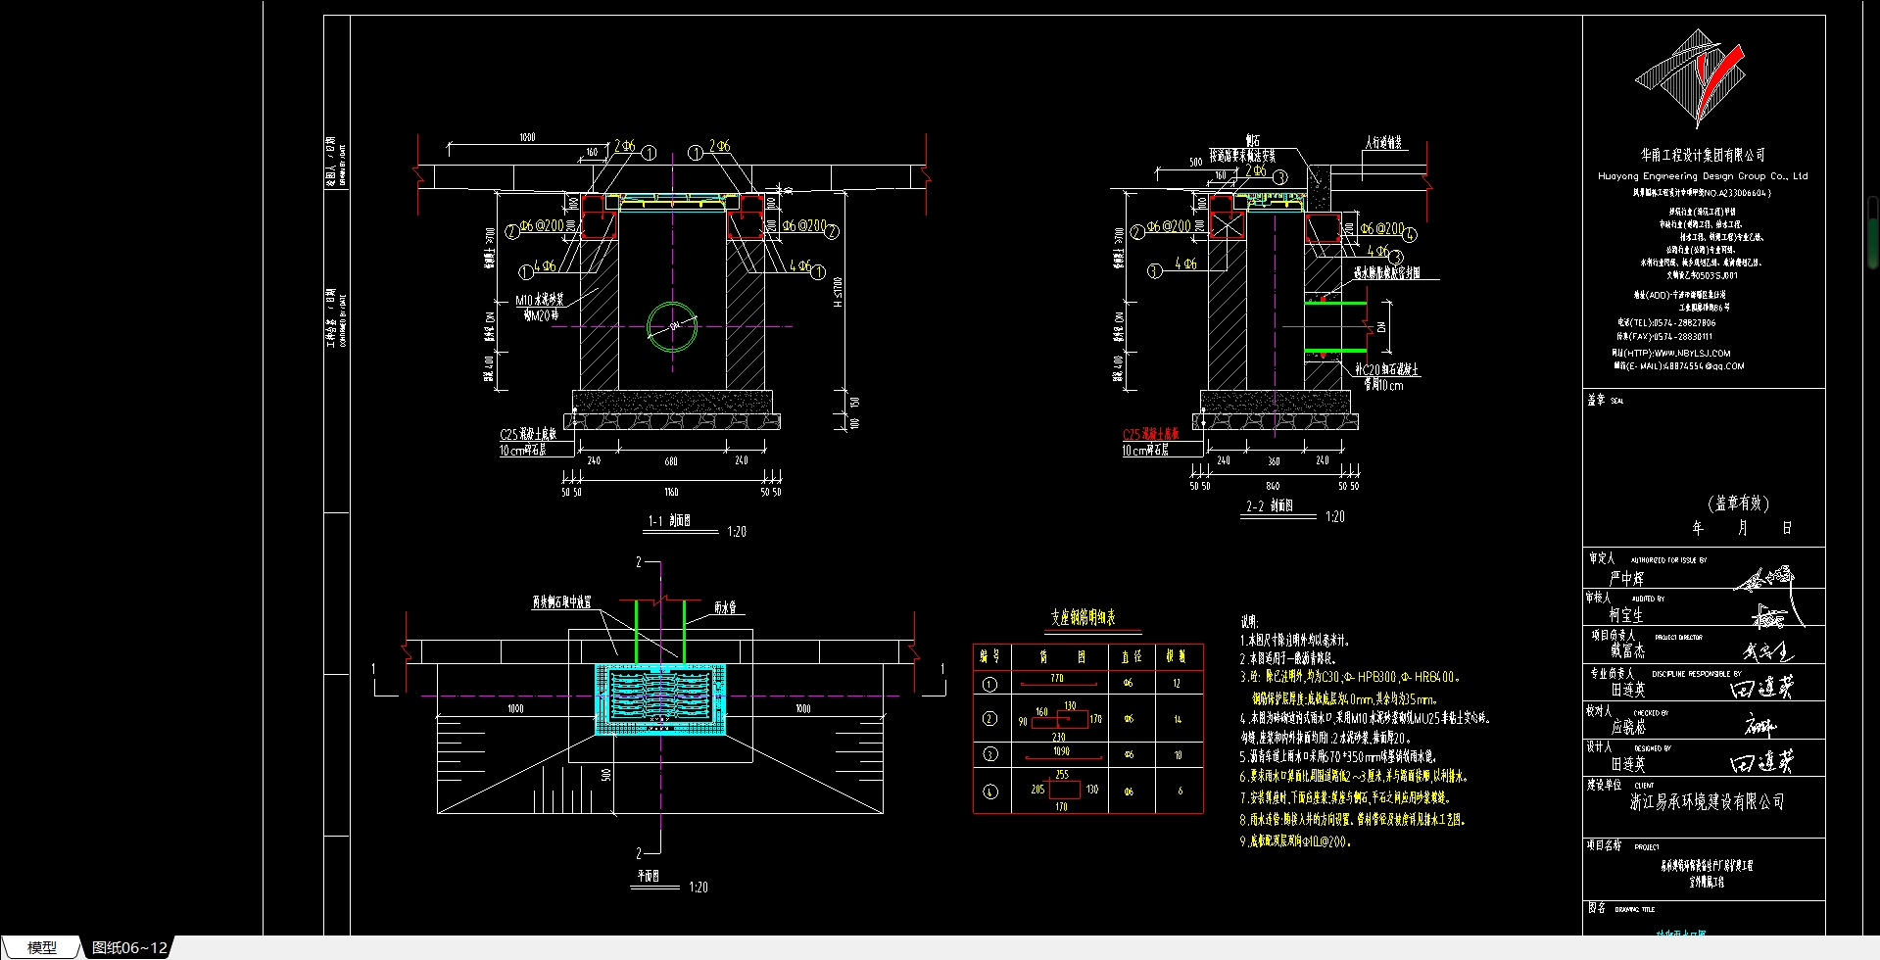The image size is (1880, 960).
Task: Click the name 应晓松 in checked-by row
Action: (x=1628, y=727)
